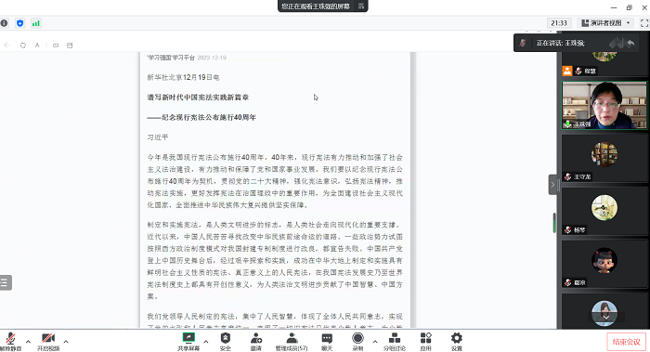
Task: Open 设置 settings gear icon
Action: [457, 342]
